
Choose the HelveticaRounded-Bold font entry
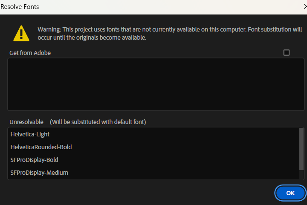pos(41,147)
